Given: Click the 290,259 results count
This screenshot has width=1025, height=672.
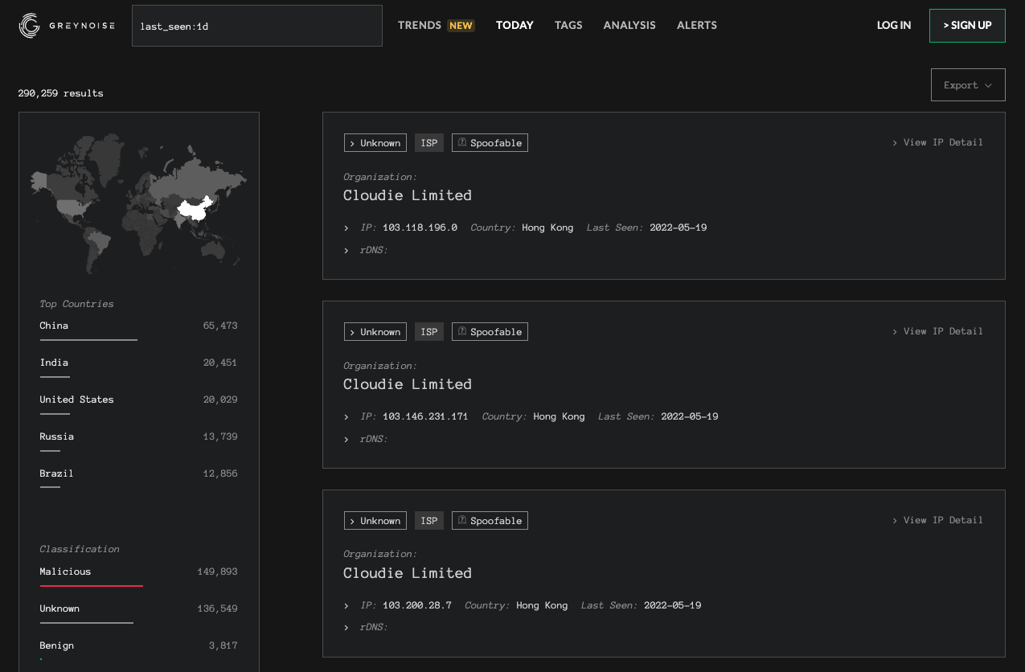Looking at the screenshot, I should coord(61,93).
